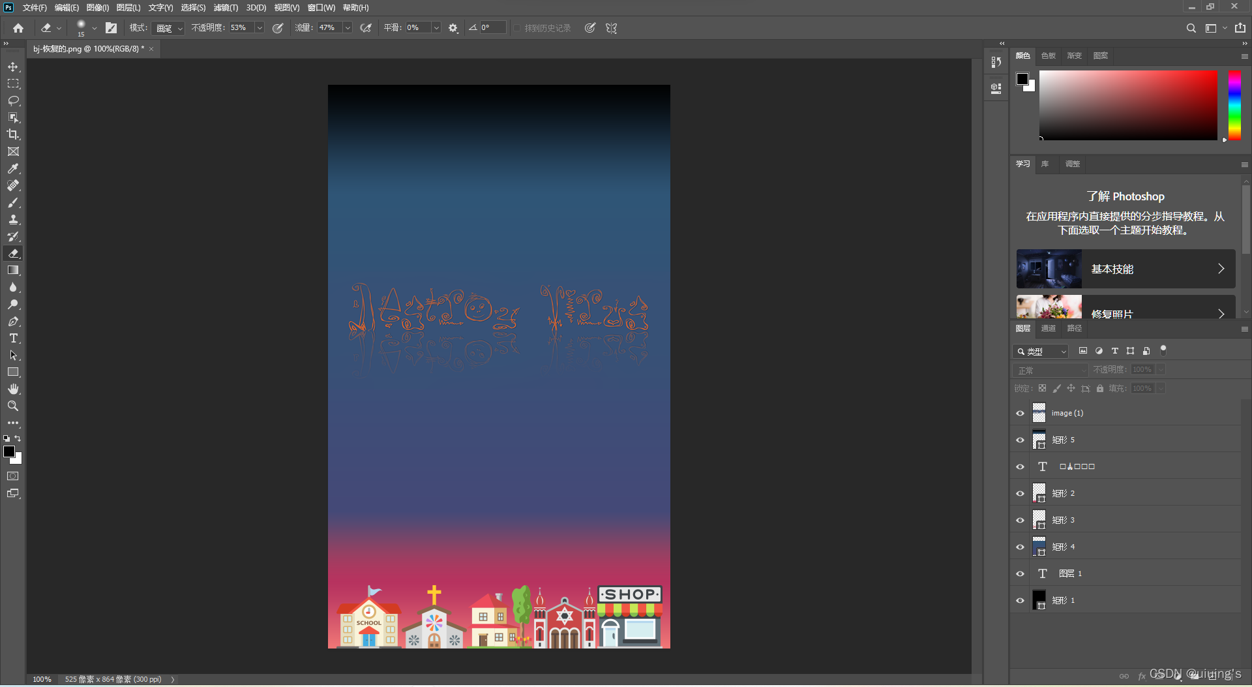The width and height of the screenshot is (1252, 687).
Task: Expand the status bar info arrow
Action: (x=173, y=679)
